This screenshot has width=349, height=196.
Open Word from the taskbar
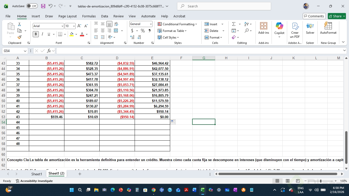point(194,190)
